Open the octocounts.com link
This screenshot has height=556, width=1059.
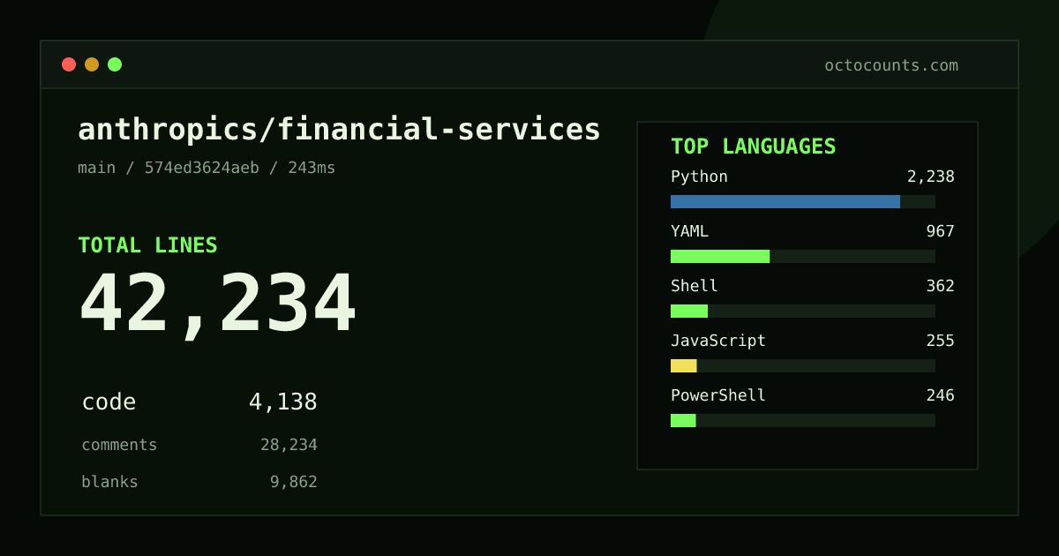[x=891, y=65]
